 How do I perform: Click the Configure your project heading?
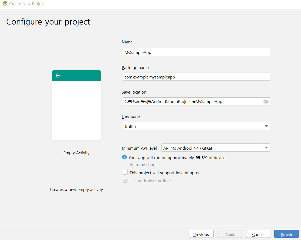click(48, 22)
